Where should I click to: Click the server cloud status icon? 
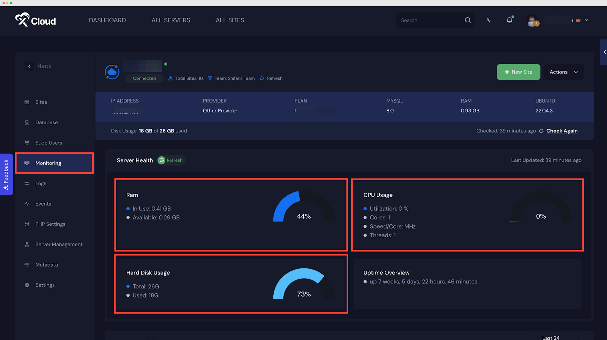[112, 72]
